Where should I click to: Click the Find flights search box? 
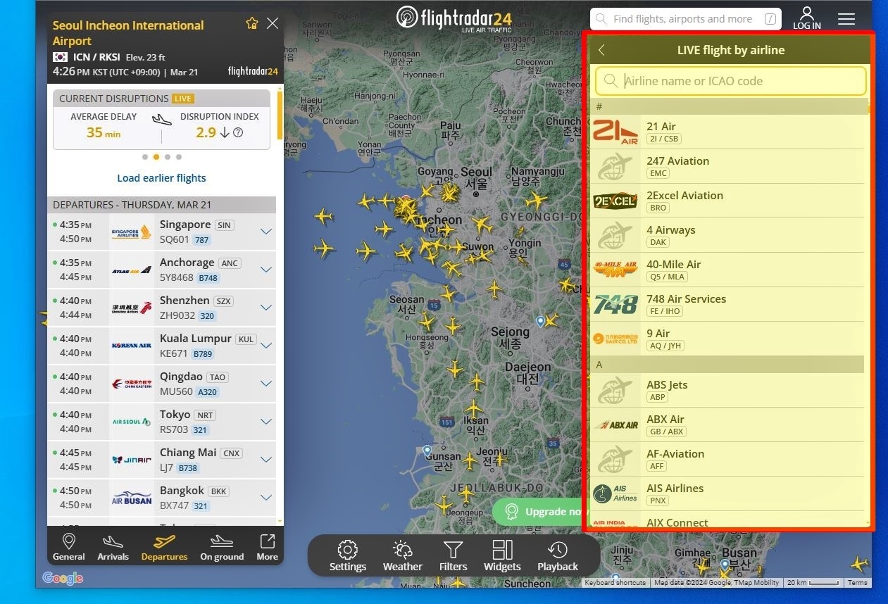tap(686, 19)
